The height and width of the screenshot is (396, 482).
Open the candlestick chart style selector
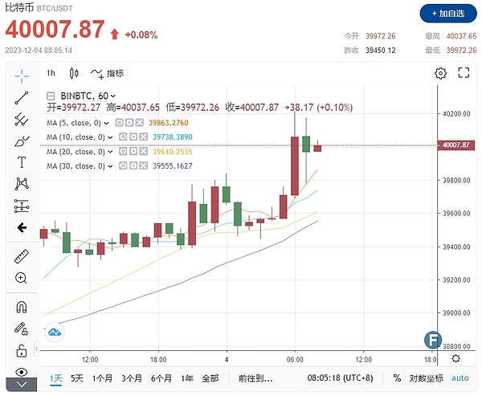tap(75, 73)
